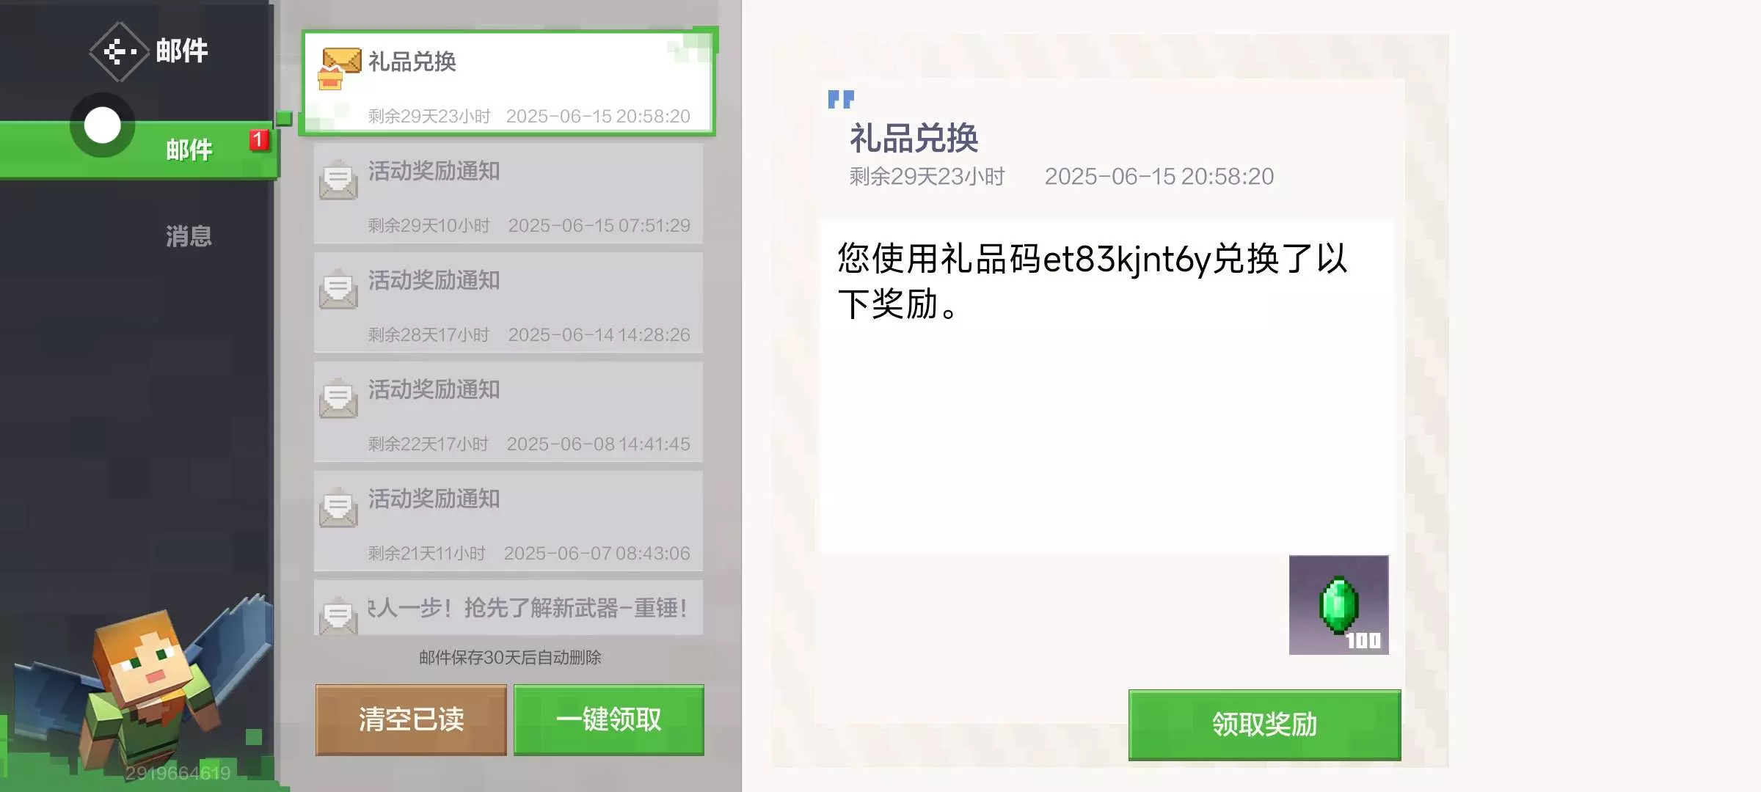
Task: Click 清空已读 button
Action: point(411,719)
